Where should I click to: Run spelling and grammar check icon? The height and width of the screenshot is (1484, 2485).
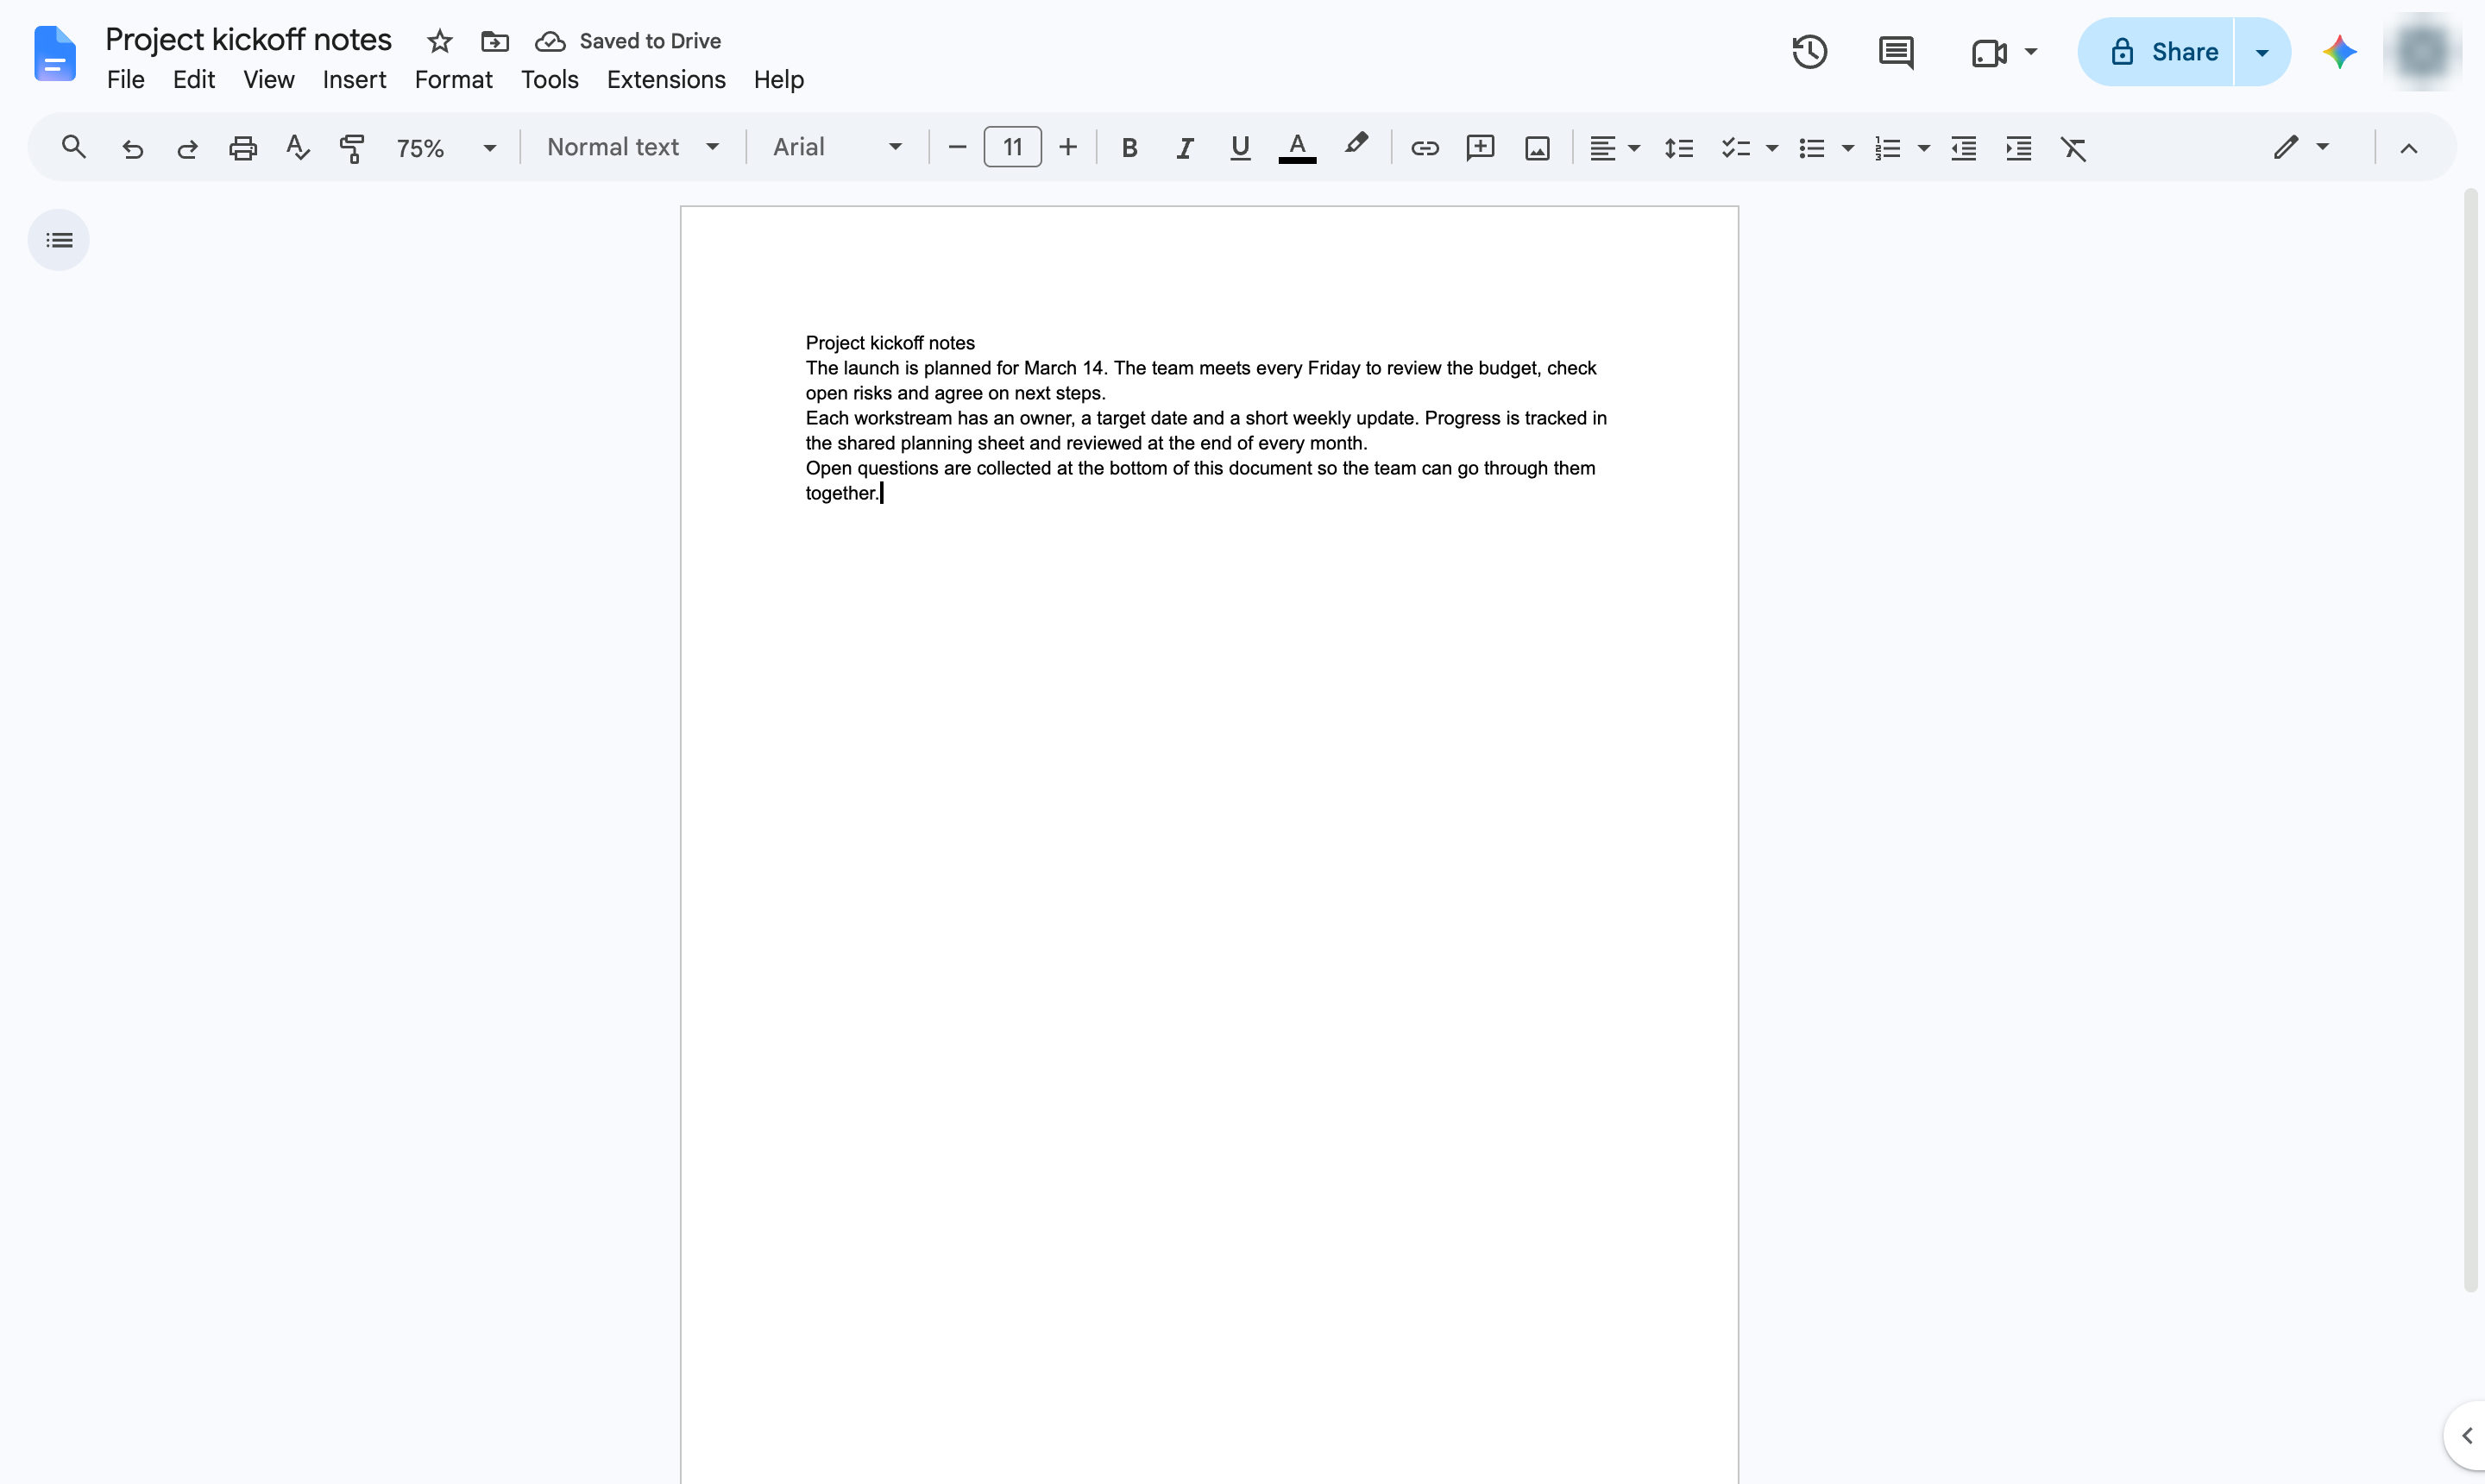297,148
